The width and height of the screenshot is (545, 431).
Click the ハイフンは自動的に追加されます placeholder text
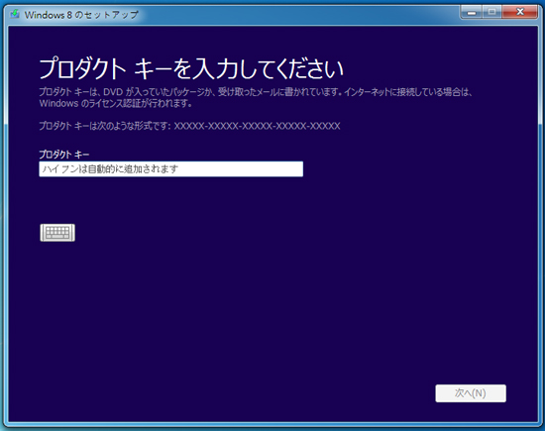pos(110,168)
